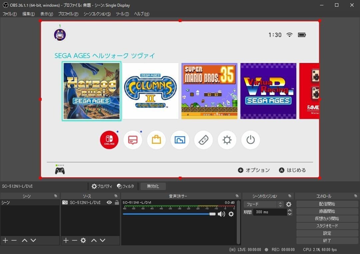Image resolution: width=360 pixels, height=254 pixels.
Task: Undock the シーン panel via its icon
Action: click(56, 196)
